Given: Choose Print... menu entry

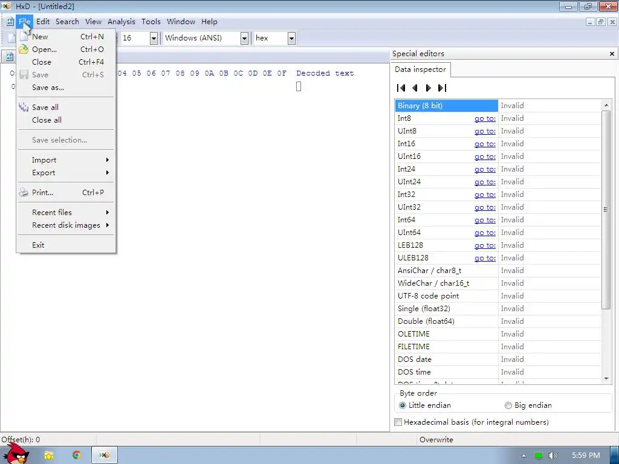Looking at the screenshot, I should click(x=66, y=193).
